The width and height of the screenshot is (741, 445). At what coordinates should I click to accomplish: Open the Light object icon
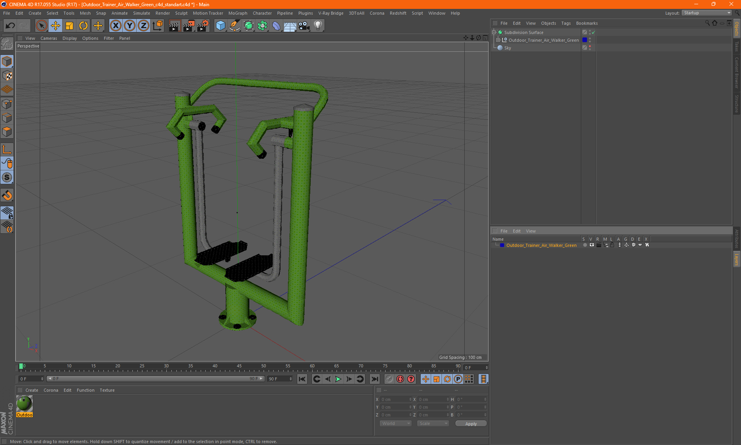pos(318,26)
